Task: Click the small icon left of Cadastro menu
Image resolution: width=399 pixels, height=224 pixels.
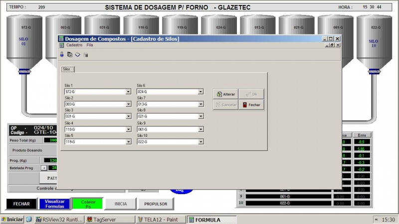Action: click(x=61, y=45)
